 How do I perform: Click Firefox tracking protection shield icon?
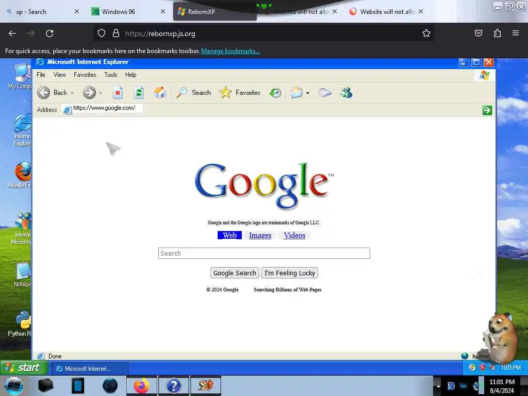pyautogui.click(x=102, y=34)
